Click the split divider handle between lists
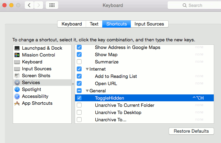 click(73, 84)
